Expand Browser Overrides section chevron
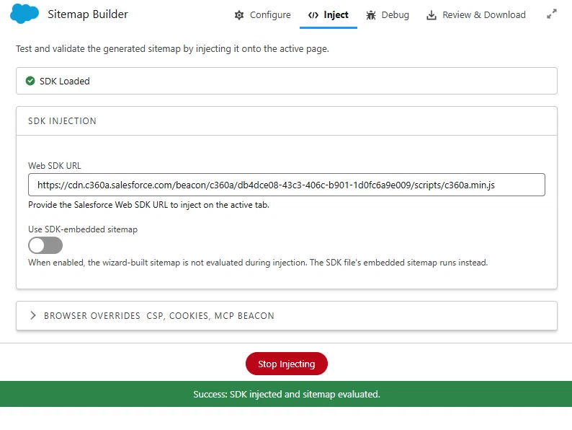The width and height of the screenshot is (572, 430). coord(33,315)
